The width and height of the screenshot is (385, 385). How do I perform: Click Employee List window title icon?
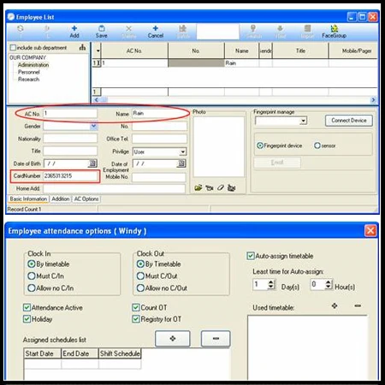click(11, 17)
